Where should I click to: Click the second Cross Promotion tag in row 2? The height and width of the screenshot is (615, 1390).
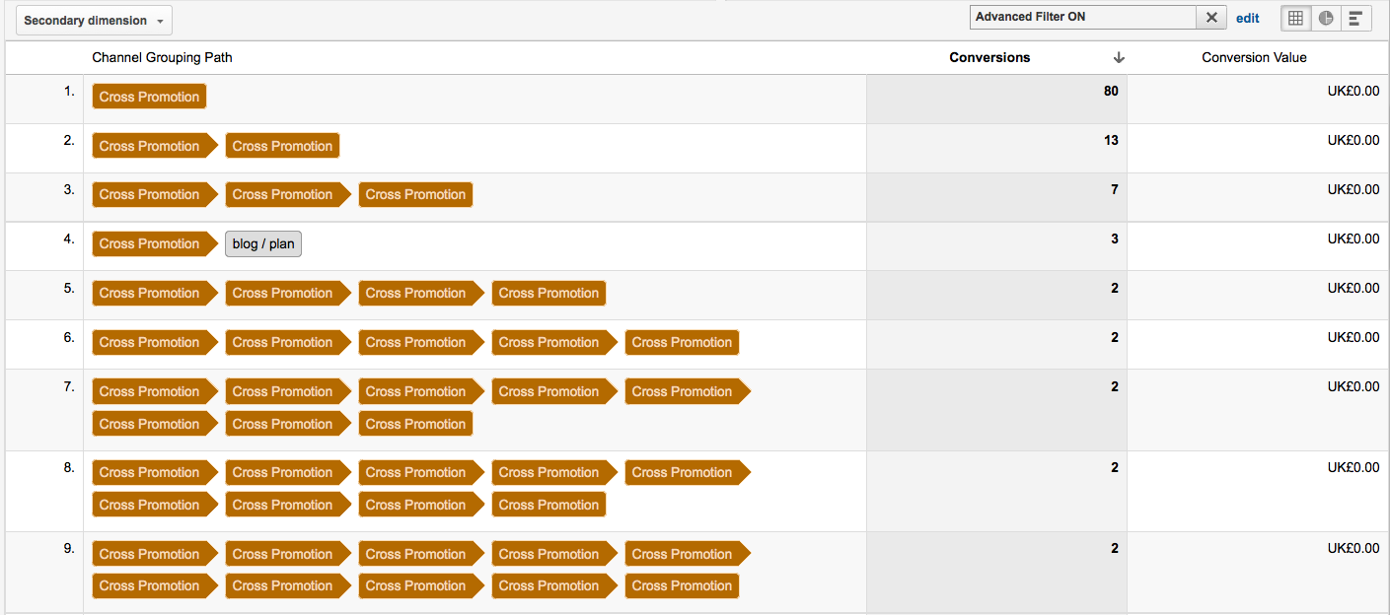[282, 146]
